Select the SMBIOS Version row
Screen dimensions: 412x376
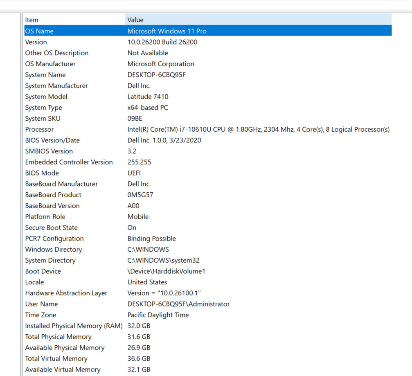tap(208, 151)
